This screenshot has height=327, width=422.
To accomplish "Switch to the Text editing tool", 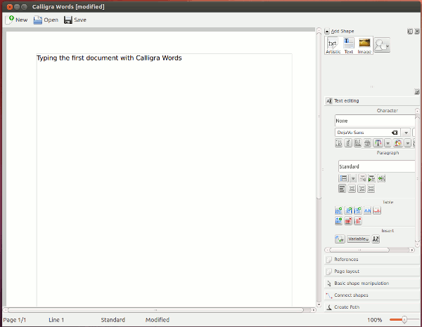I will click(x=372, y=101).
